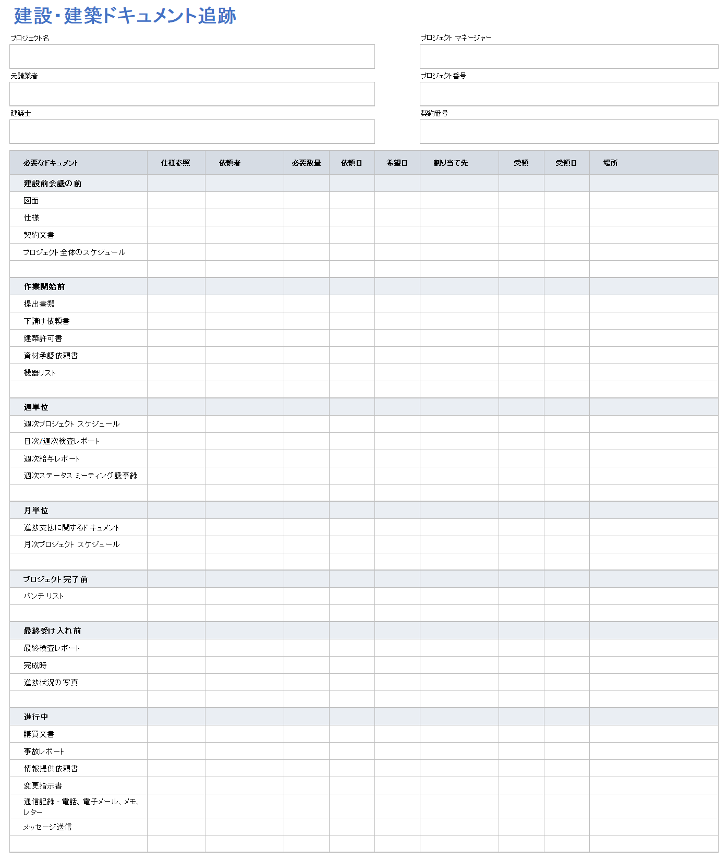Click the 依頼者 cell in the 契約文書 row
The height and width of the screenshot is (860, 728).
tap(245, 235)
